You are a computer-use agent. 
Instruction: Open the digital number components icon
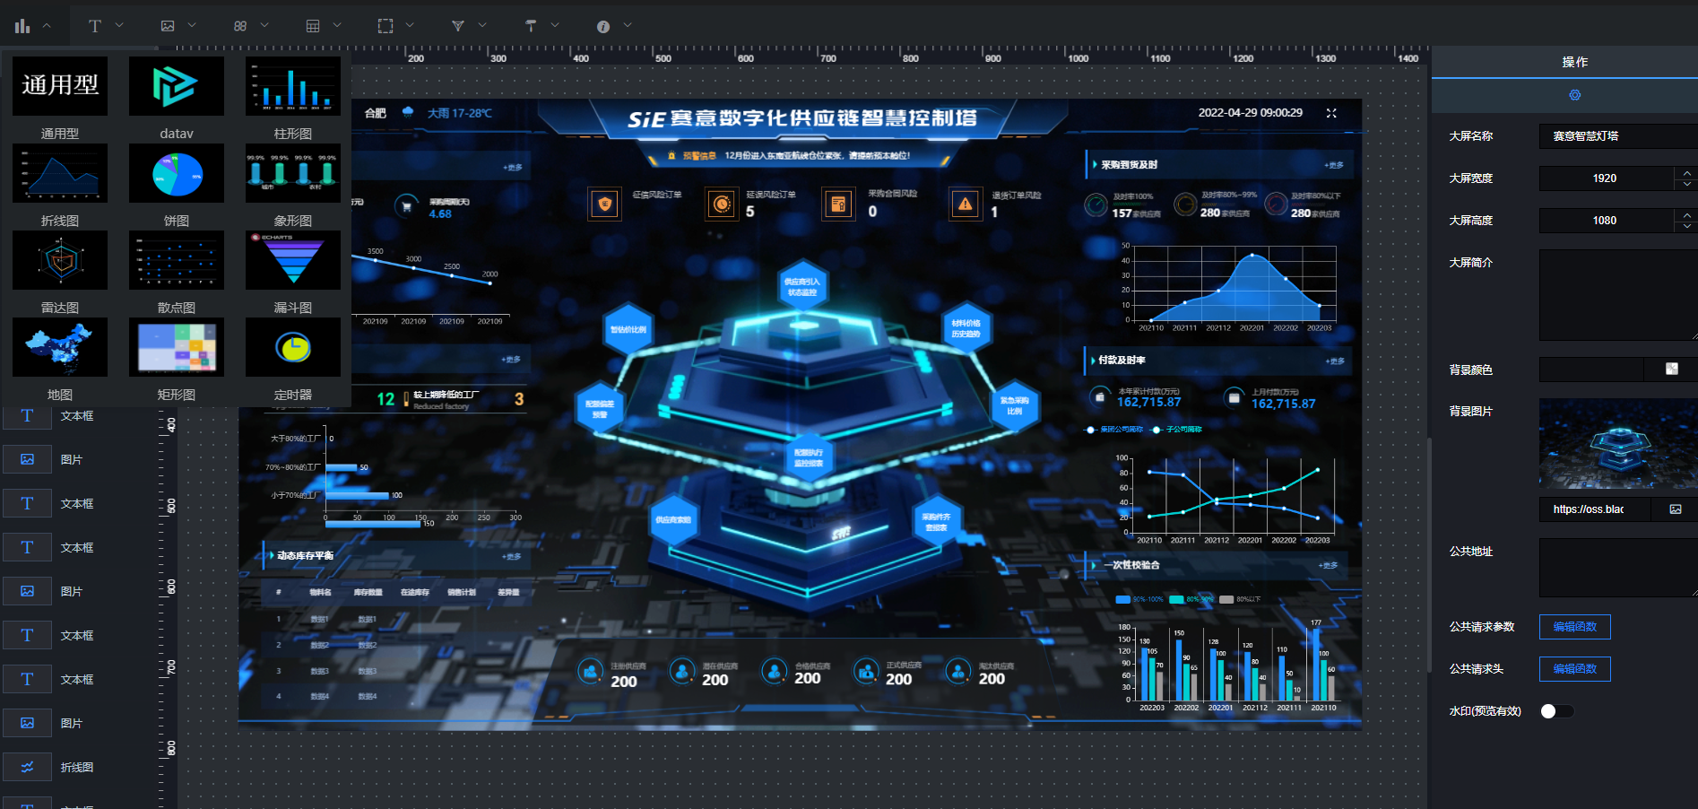pos(240,26)
